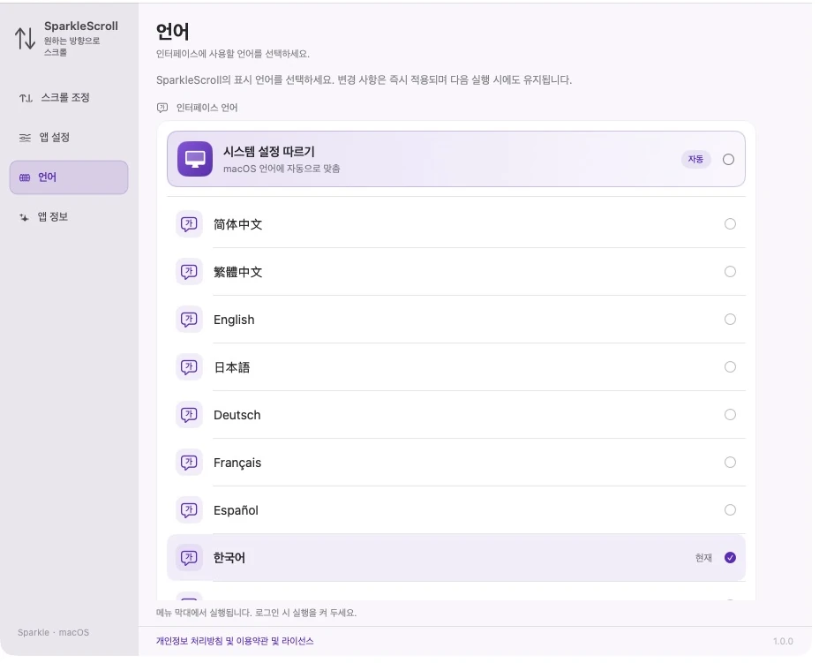Select the 日本語 radio button
819x663 pixels.
coord(730,366)
